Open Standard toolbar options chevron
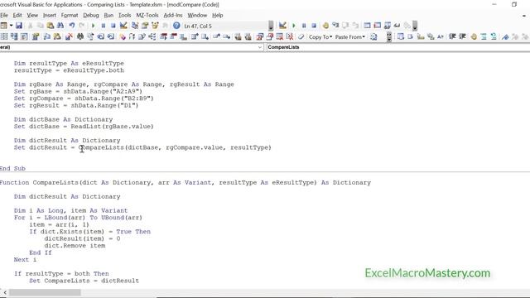Screen dimensions: 530x298 (271, 26)
